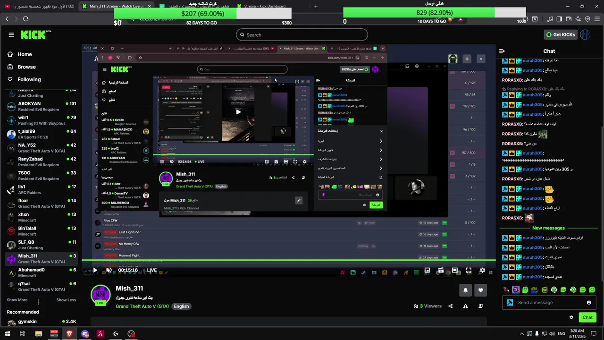Image resolution: width=604 pixels, height=340 pixels.
Task: Switch to Mish_311 Stream browser tab
Action: point(116,6)
